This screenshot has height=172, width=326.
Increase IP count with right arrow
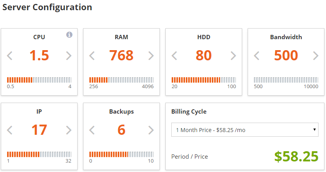pyautogui.click(x=69, y=130)
